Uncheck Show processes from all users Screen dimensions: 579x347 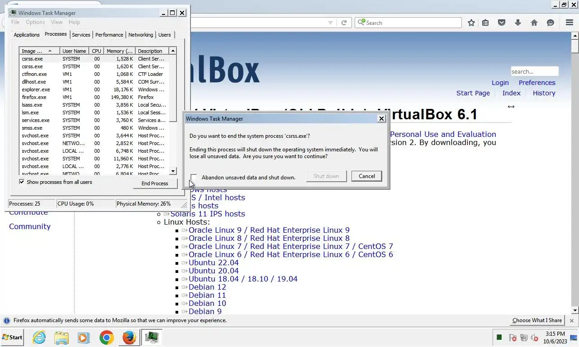(x=22, y=182)
